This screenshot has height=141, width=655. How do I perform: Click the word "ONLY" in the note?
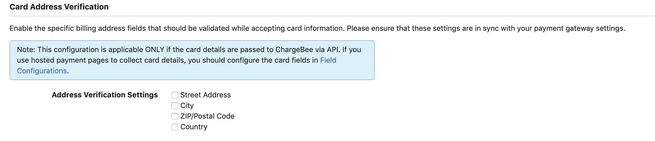(154, 50)
